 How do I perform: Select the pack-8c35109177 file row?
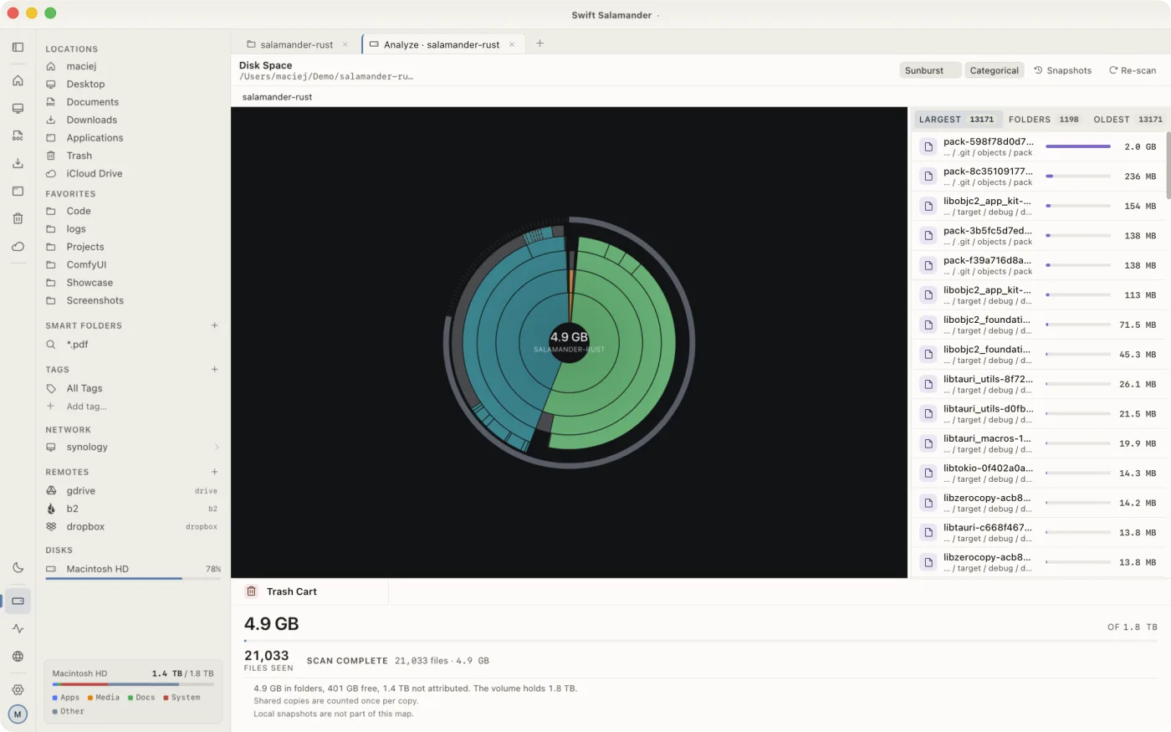point(1038,177)
